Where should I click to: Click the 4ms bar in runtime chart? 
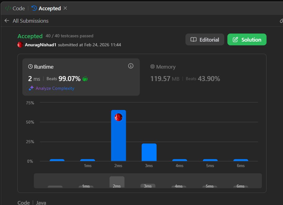pyautogui.click(x=180, y=160)
